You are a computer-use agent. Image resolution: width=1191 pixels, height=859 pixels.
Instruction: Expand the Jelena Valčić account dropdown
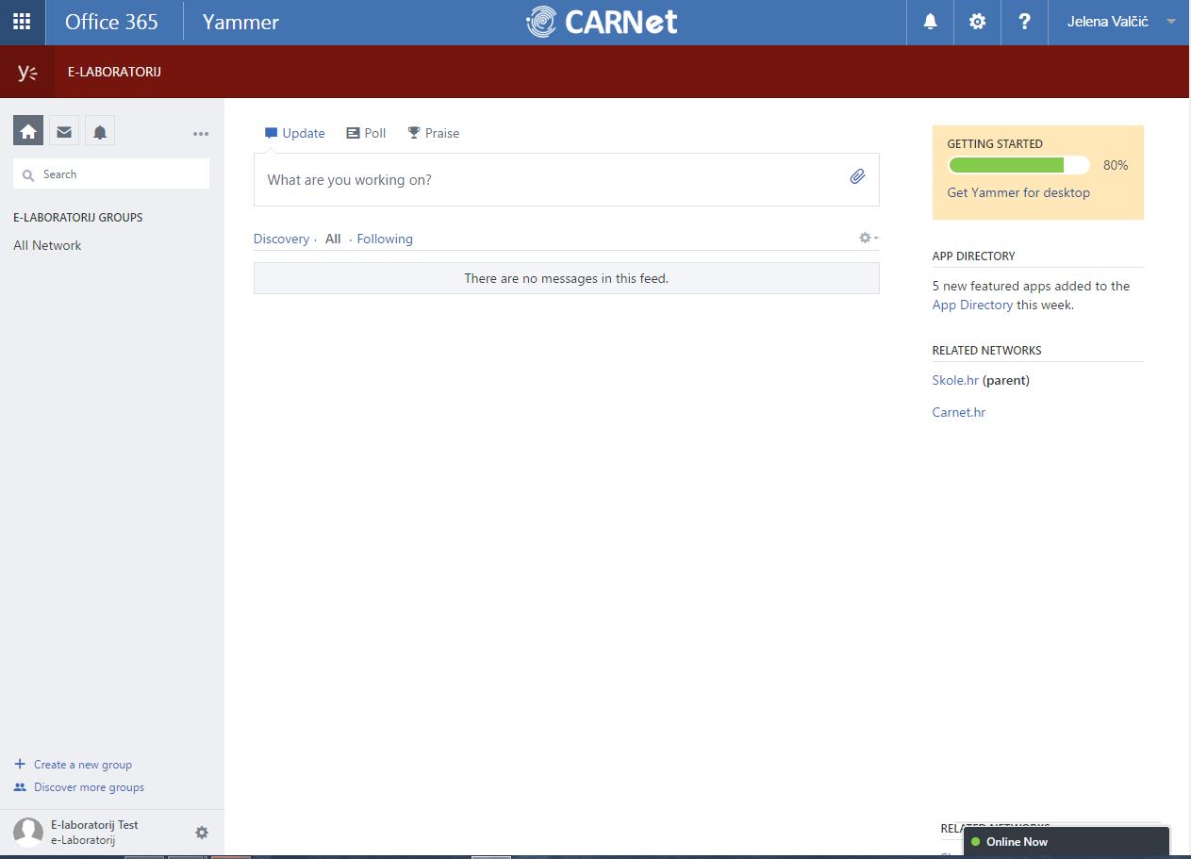[x=1171, y=22]
